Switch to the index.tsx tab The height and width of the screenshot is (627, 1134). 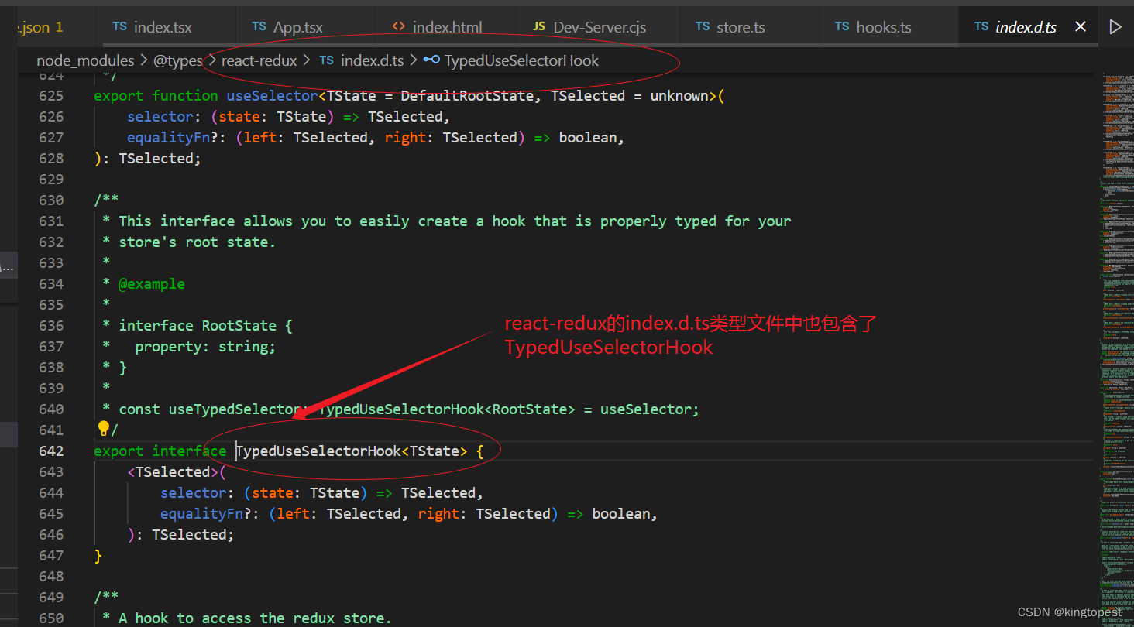click(x=163, y=26)
